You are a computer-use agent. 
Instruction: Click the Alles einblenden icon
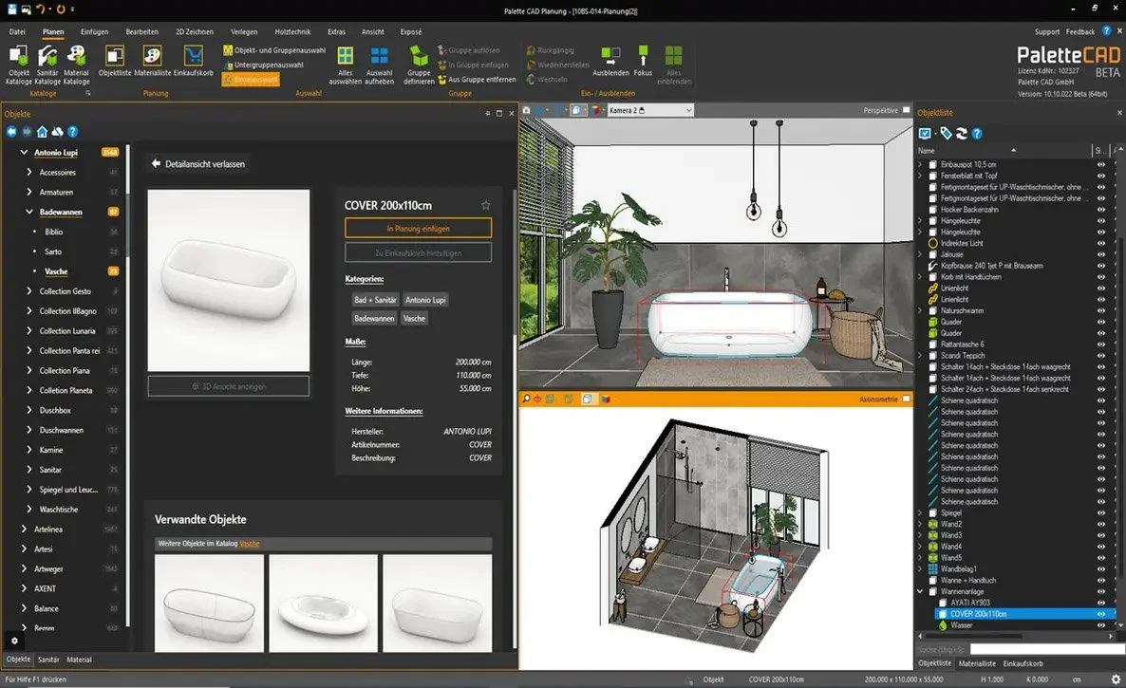click(x=673, y=57)
